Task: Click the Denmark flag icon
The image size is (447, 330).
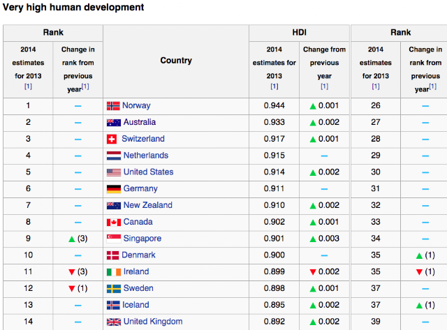Action: click(113, 255)
